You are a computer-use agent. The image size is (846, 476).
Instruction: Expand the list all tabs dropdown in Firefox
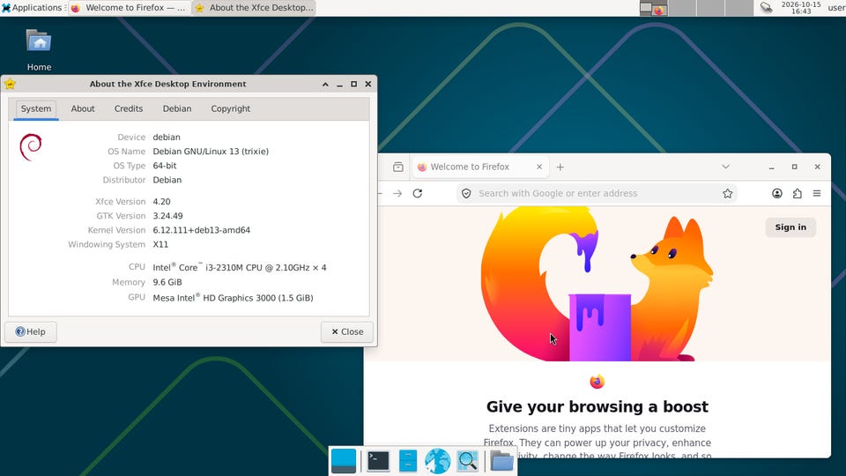tap(725, 167)
